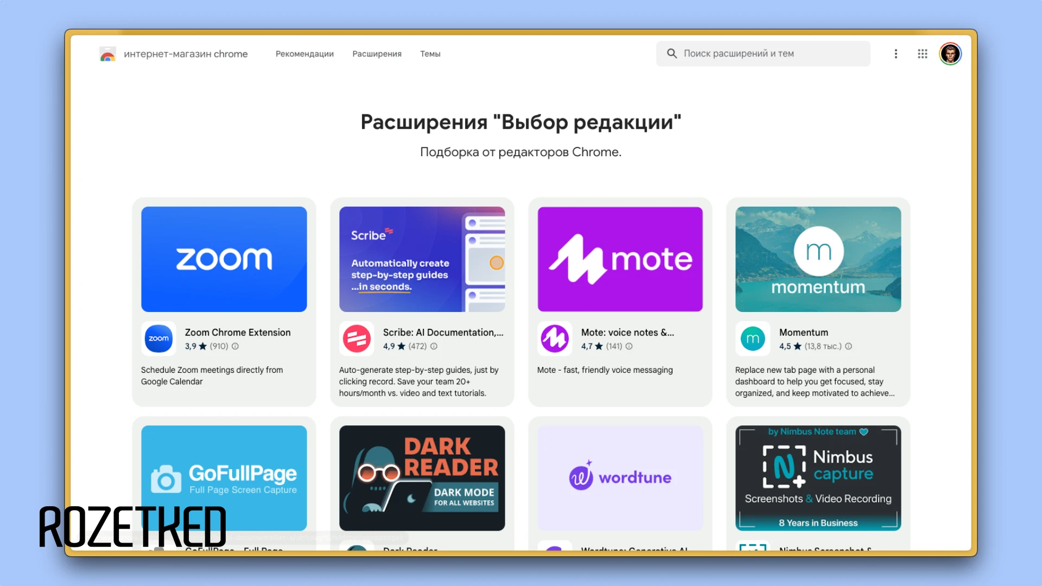1042x586 pixels.
Task: Open the Mote: voice notes title link
Action: click(x=627, y=332)
